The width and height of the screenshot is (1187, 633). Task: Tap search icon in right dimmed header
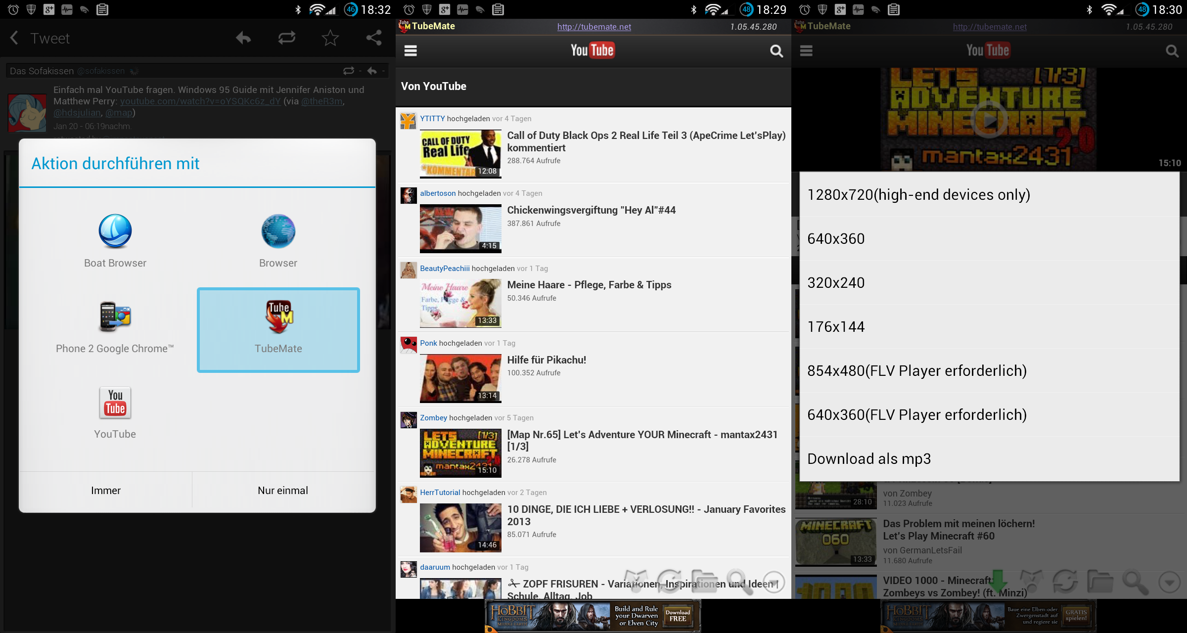click(1172, 50)
